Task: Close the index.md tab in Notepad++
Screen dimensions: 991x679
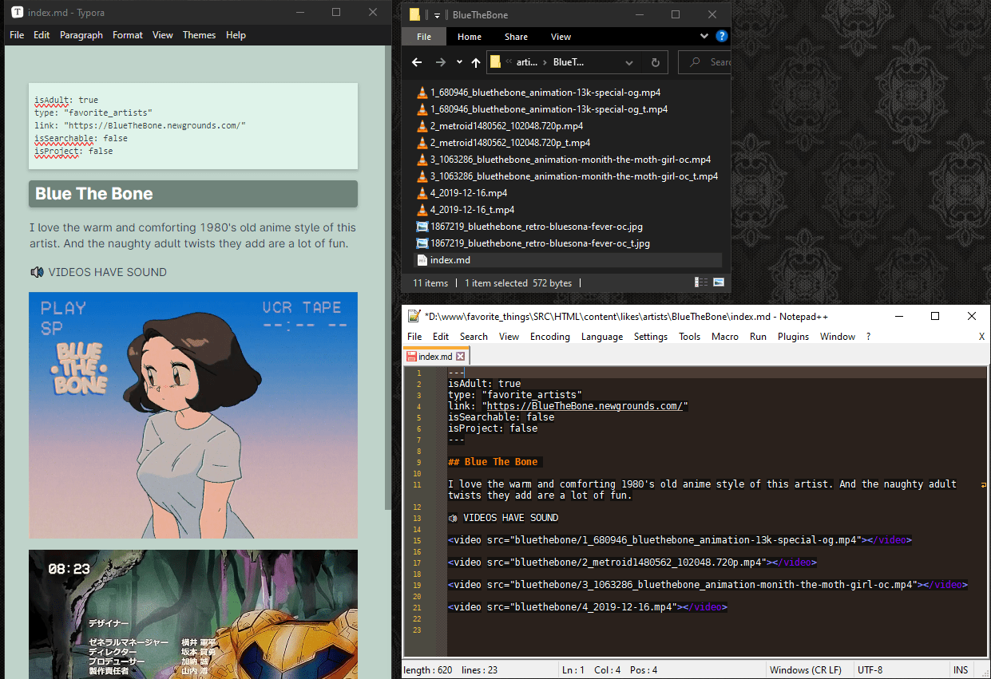Action: point(461,356)
